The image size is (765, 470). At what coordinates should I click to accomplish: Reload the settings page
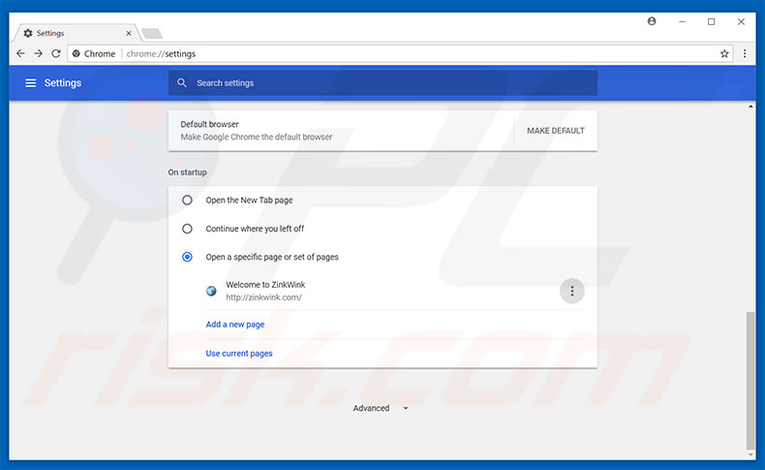click(x=56, y=53)
